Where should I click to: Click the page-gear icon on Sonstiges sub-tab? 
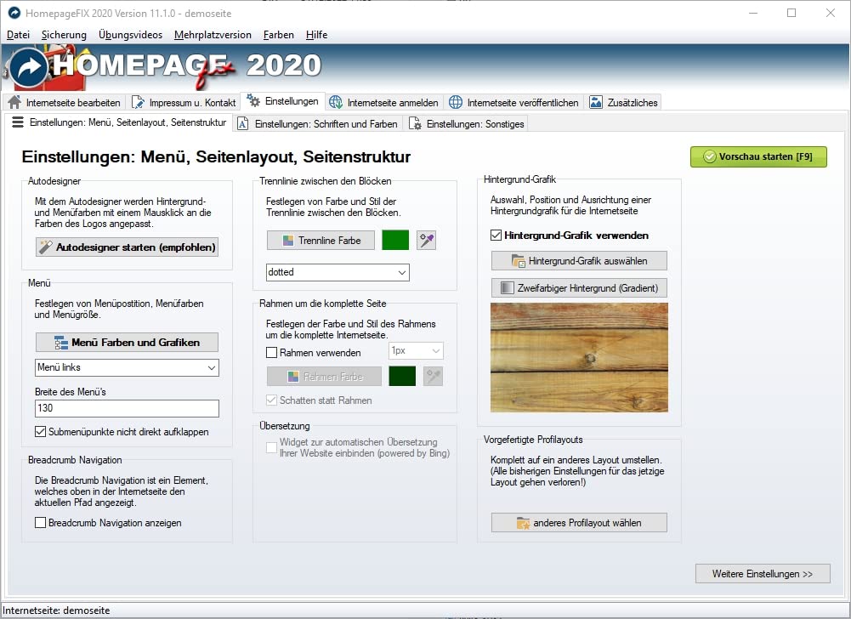pos(415,124)
